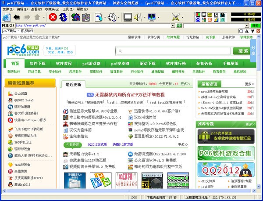Image resolution: width=263 pixels, height=201 pixels.
Task: Click the Baidu paw quick link icon
Action: (x=198, y=20)
